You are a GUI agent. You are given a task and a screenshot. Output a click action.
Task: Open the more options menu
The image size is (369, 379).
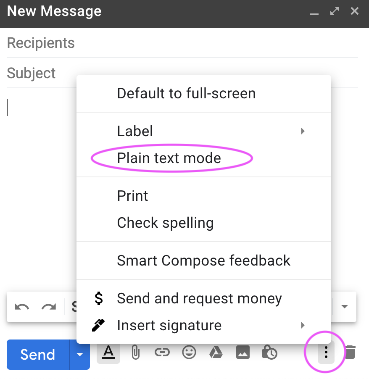326,353
